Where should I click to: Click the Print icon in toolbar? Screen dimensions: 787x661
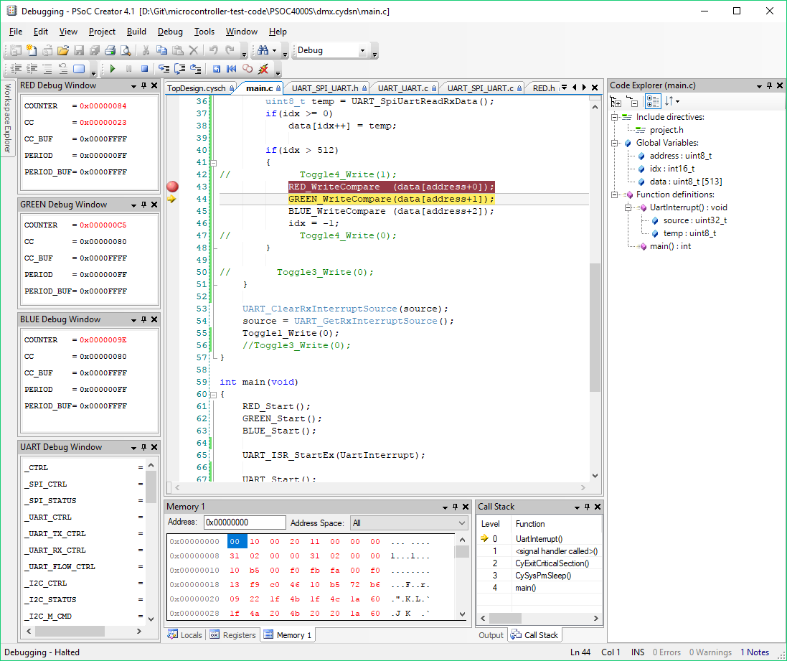click(110, 50)
